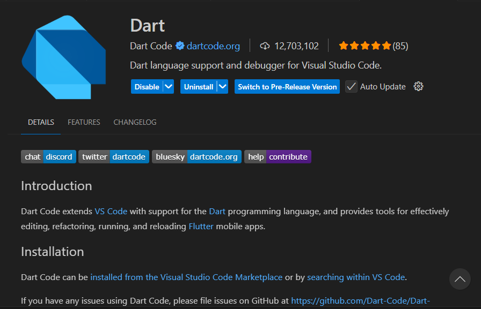Open the CHANGELOG tab
Screen dimensions: 481x309
(135, 122)
